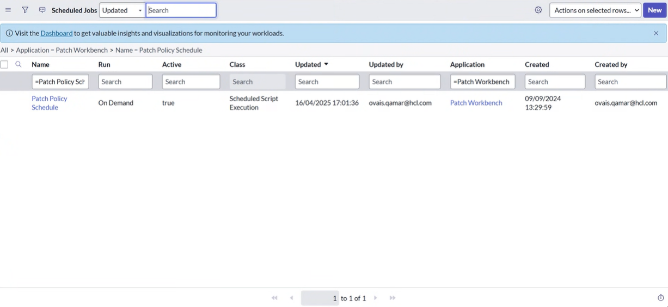
Task: Sort by the Updated column header
Action: click(x=308, y=64)
